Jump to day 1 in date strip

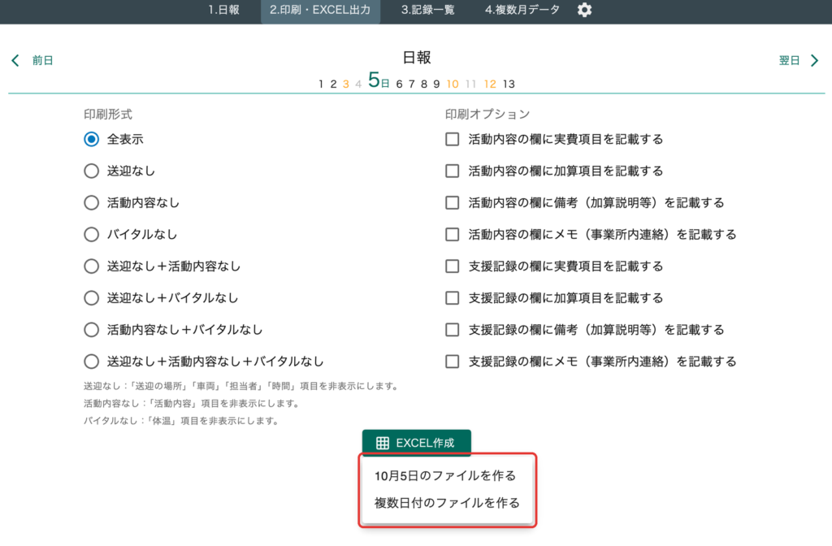[321, 84]
